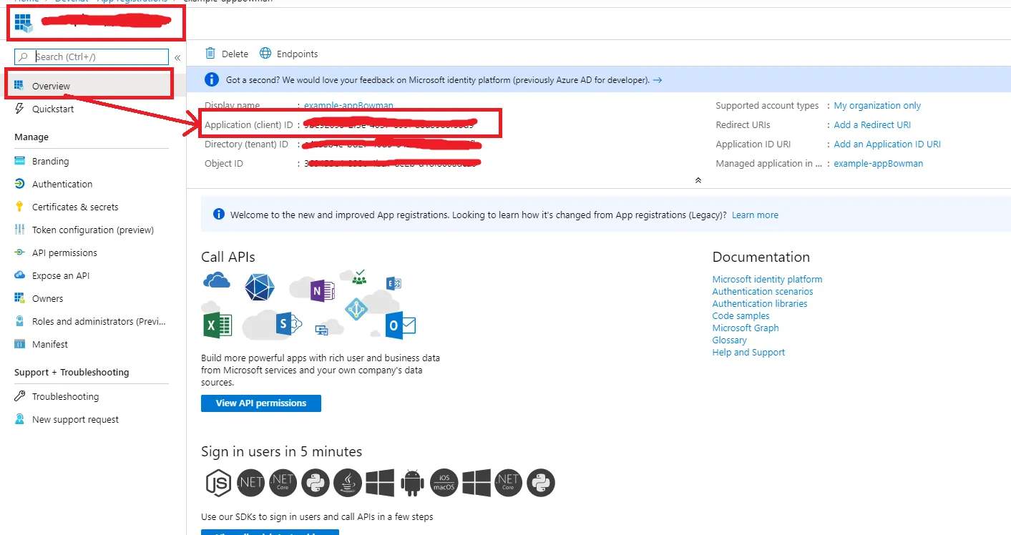Viewport: 1011px width, 535px height.
Task: Follow the feedback banner arrow link
Action: coord(658,80)
